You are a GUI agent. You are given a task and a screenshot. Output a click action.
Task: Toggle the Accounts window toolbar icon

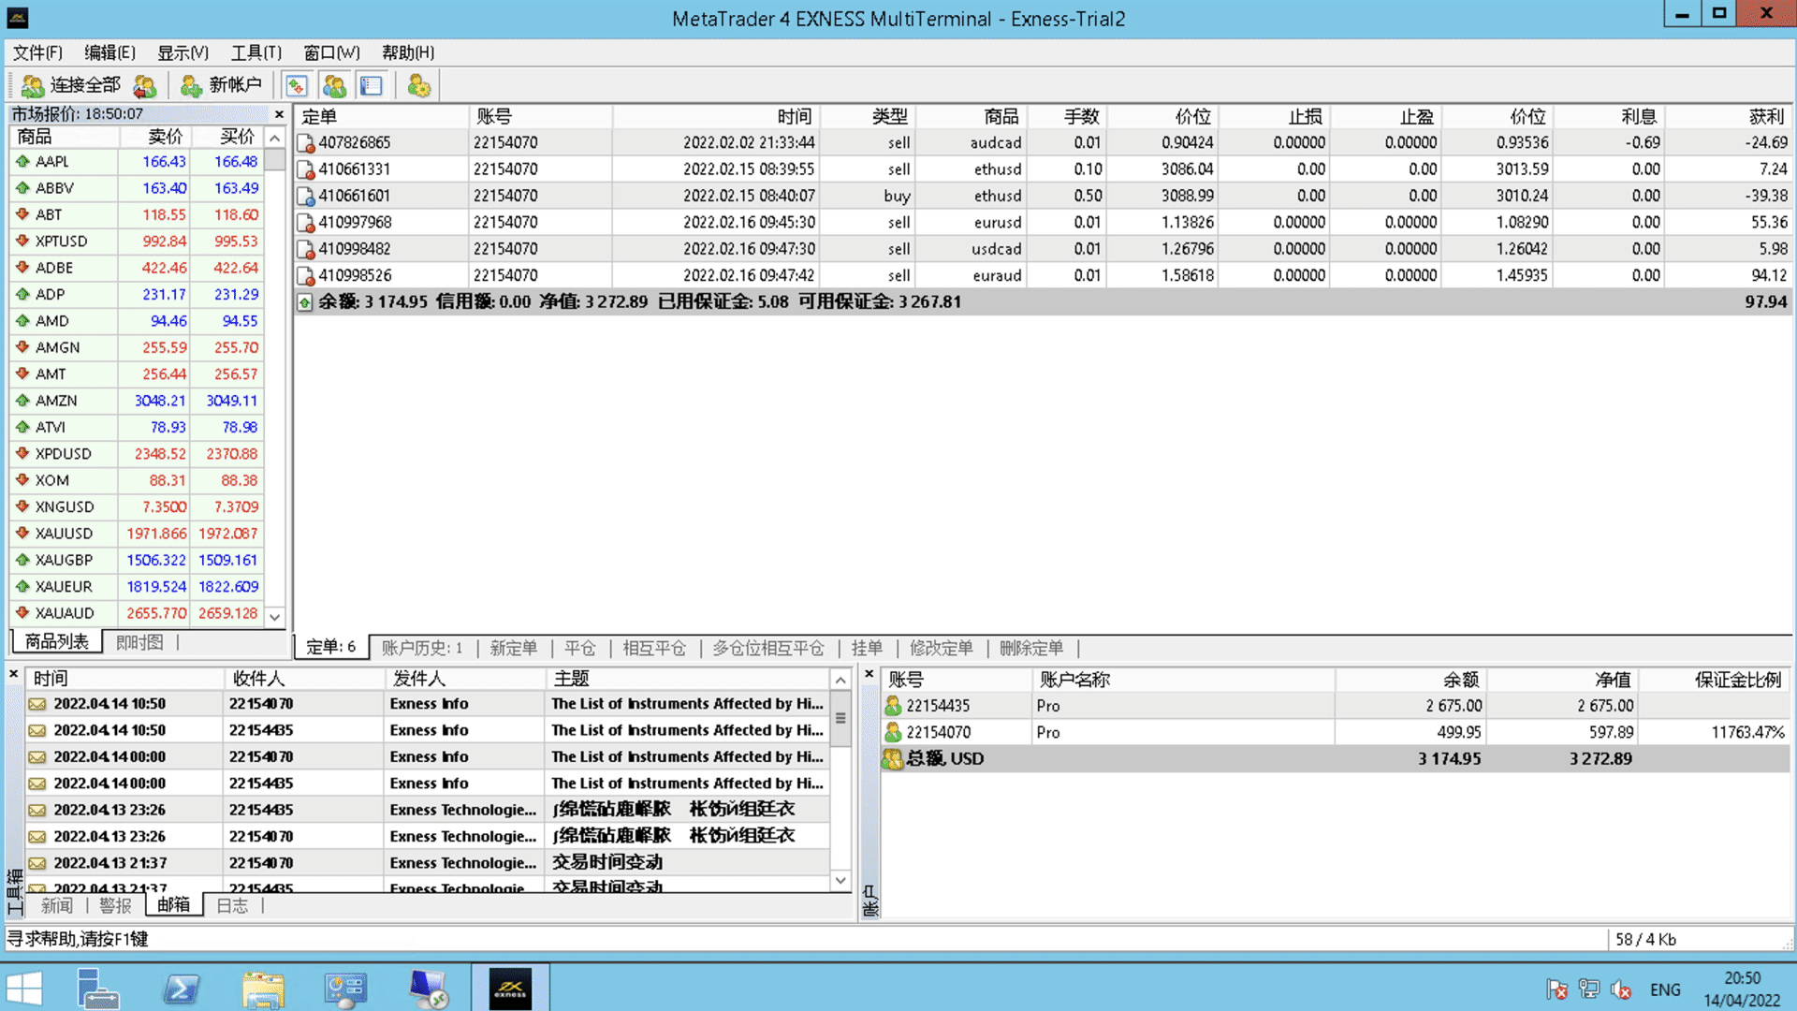click(x=334, y=86)
